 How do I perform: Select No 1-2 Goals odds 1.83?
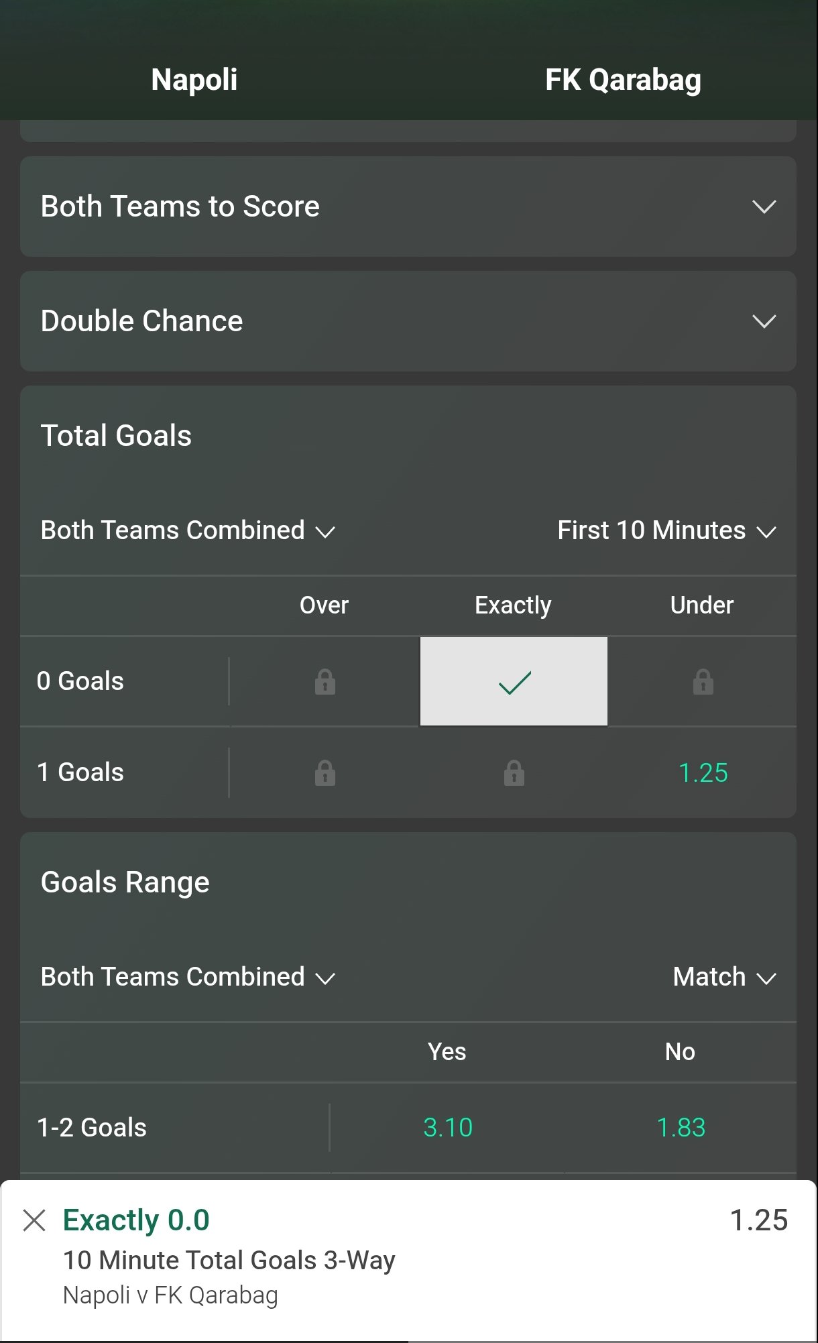(681, 1127)
